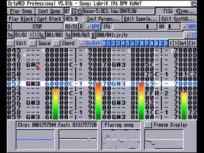The height and width of the screenshot is (153, 204).
Task: Click the fourth waveform scope at bottom right
Action: point(164,139)
